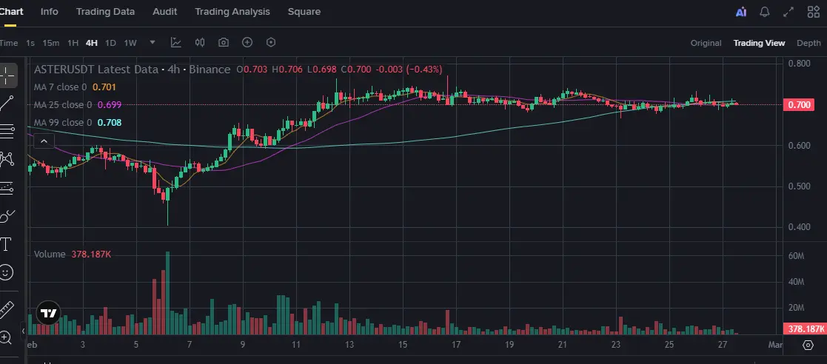Select Trading View chart mode
This screenshot has width=827, height=364.
[759, 43]
